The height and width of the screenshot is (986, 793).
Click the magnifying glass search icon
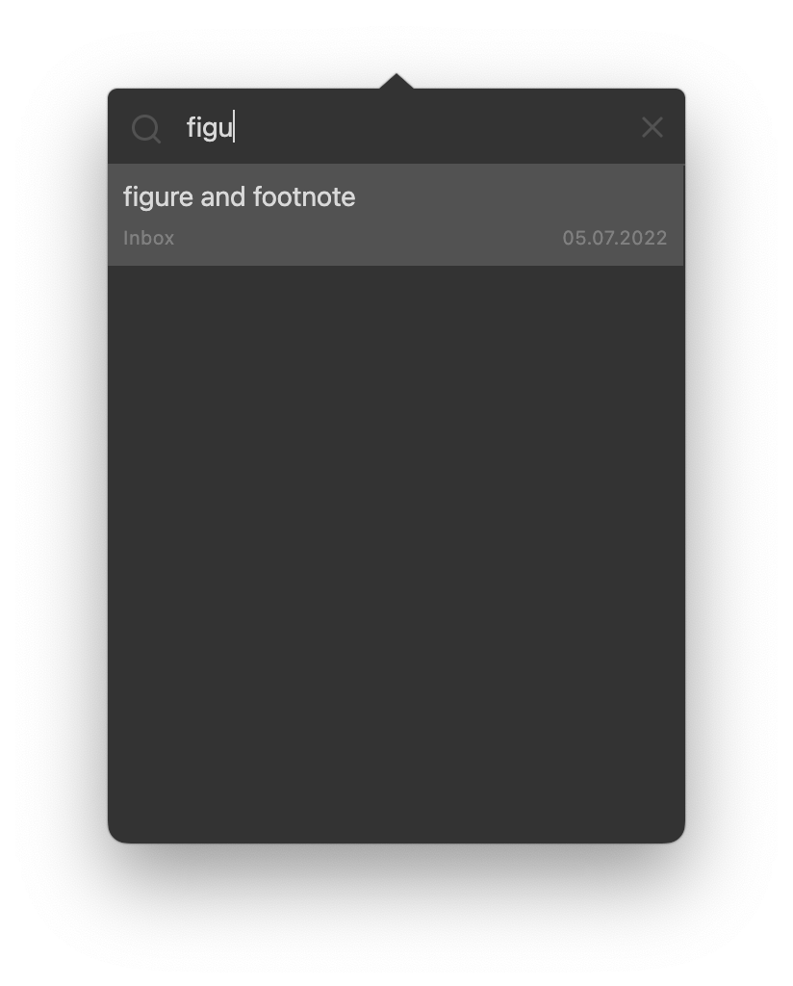point(145,128)
